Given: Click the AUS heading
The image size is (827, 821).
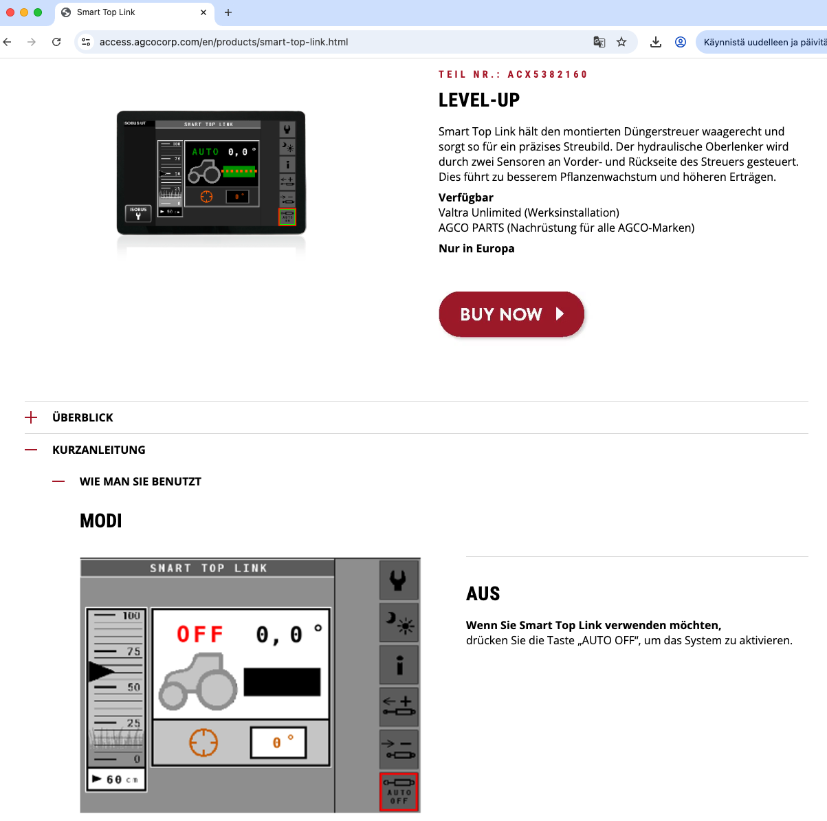Looking at the screenshot, I should click(483, 594).
